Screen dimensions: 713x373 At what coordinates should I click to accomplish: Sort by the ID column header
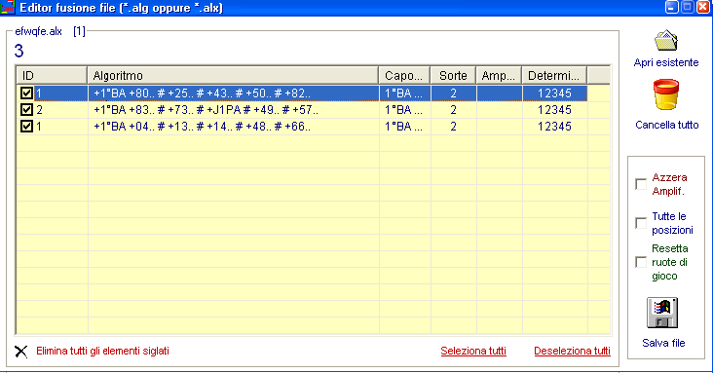tap(52, 76)
